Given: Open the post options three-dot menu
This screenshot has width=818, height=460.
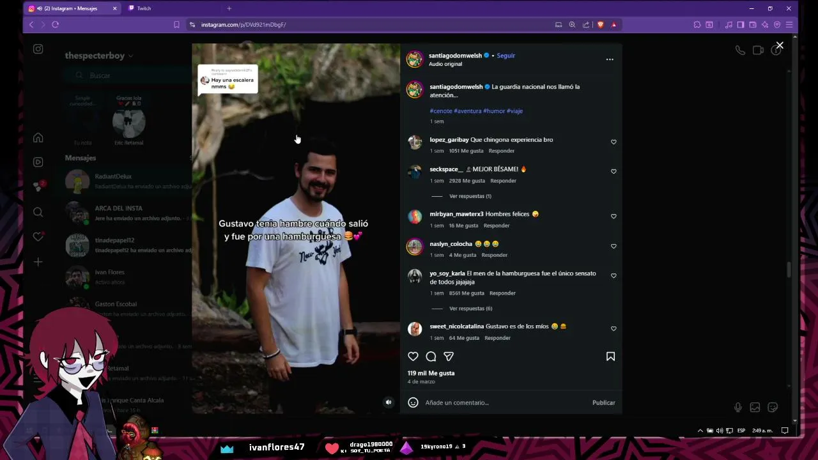Looking at the screenshot, I should [x=610, y=59].
